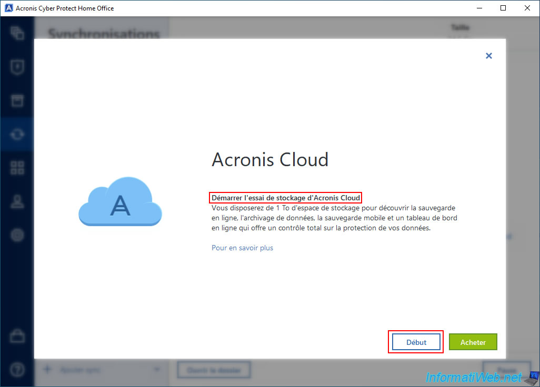Close the Acronis Cloud dialog
Image resolution: width=540 pixels, height=387 pixels.
(x=488, y=56)
